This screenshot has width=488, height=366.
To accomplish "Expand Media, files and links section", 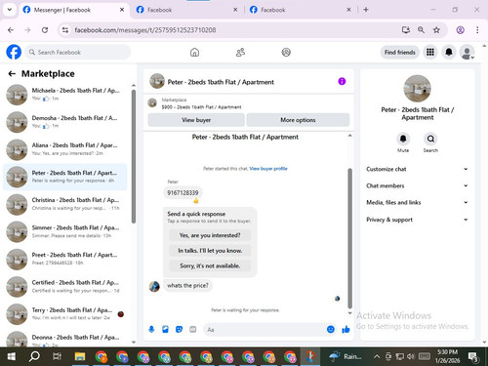I will 417,202.
